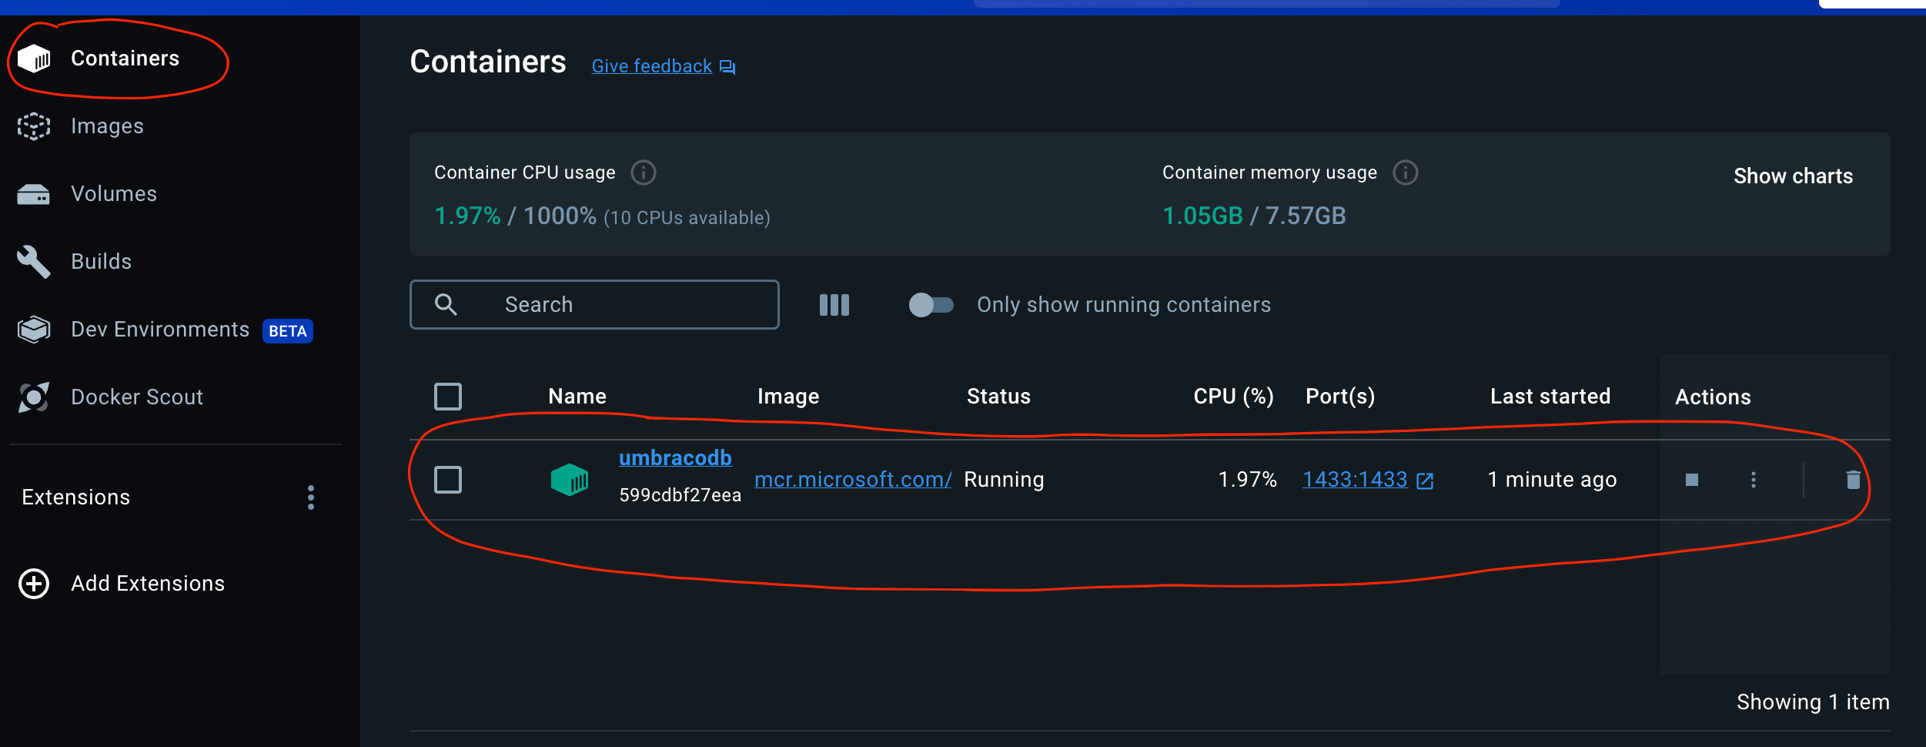Open more actions menu for umbracodb
This screenshot has height=747, width=1926.
(1754, 480)
